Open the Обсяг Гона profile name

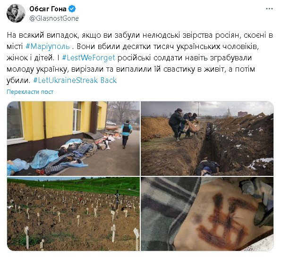(x=48, y=9)
